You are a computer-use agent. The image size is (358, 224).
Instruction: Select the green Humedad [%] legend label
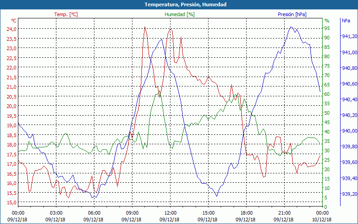pos(179,14)
